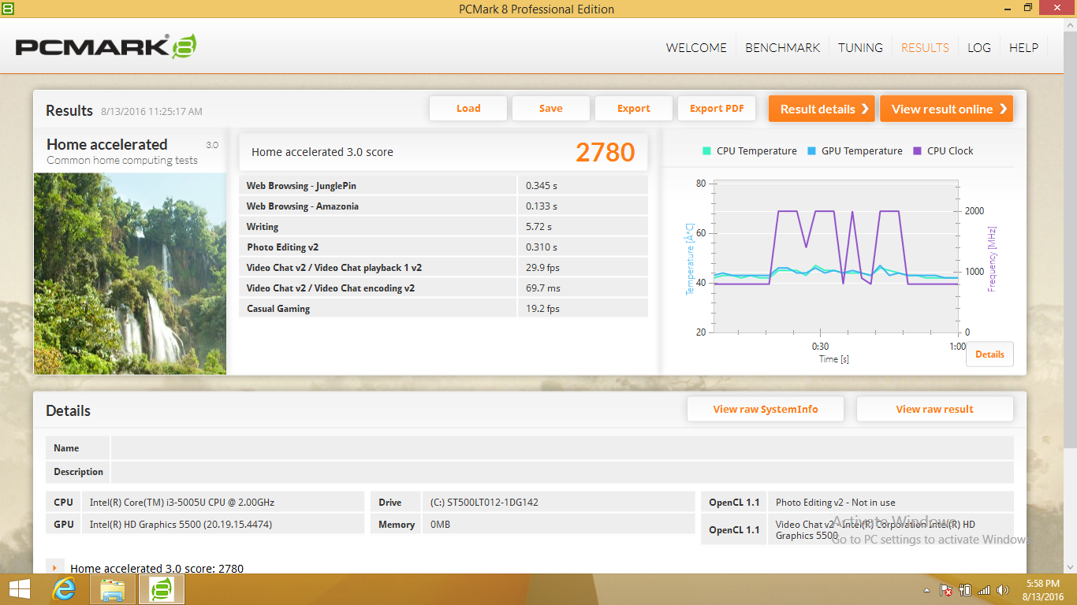The width and height of the screenshot is (1077, 605).
Task: Click the wireless network signal icon
Action: coord(983,590)
